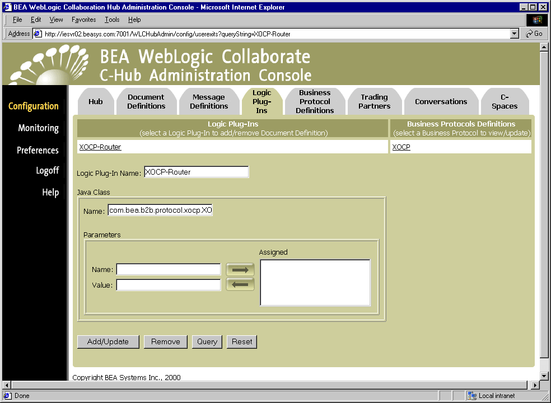
Task: Click the Internet Explorer title bar icon
Action: tap(7, 7)
